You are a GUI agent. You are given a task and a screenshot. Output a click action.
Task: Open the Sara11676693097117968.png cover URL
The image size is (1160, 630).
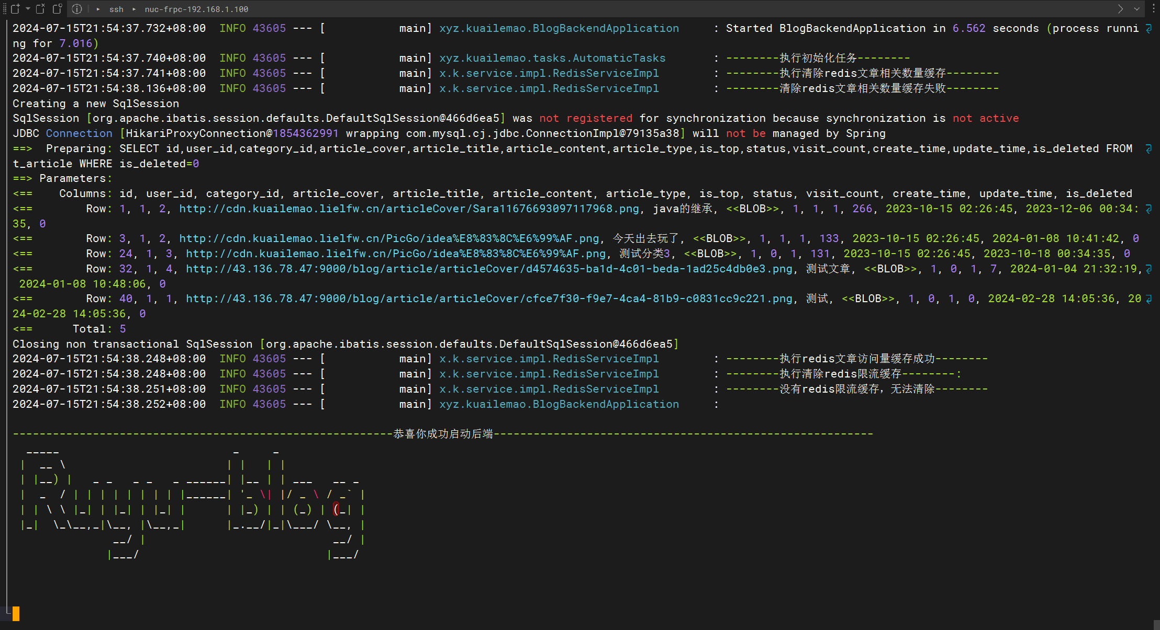click(409, 209)
